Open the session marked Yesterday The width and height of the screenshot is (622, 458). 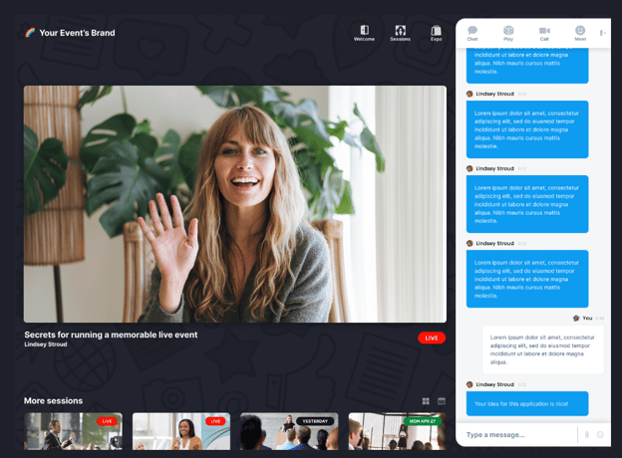289,432
